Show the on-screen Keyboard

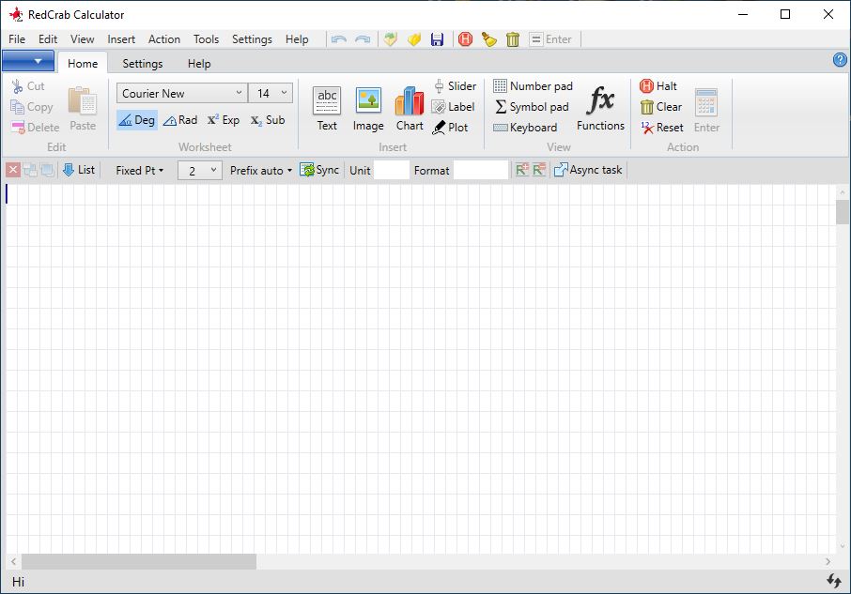click(525, 128)
